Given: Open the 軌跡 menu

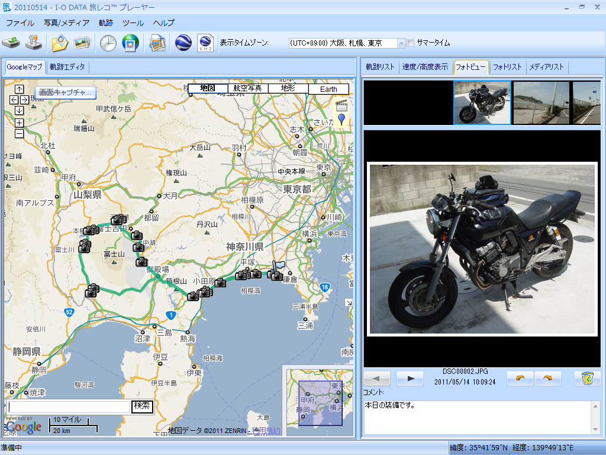Looking at the screenshot, I should 105,23.
